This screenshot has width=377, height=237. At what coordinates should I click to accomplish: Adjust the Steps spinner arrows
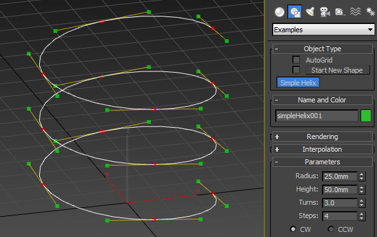tap(362, 216)
